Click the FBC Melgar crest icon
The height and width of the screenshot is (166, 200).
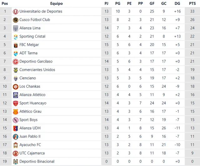(x=15, y=45)
